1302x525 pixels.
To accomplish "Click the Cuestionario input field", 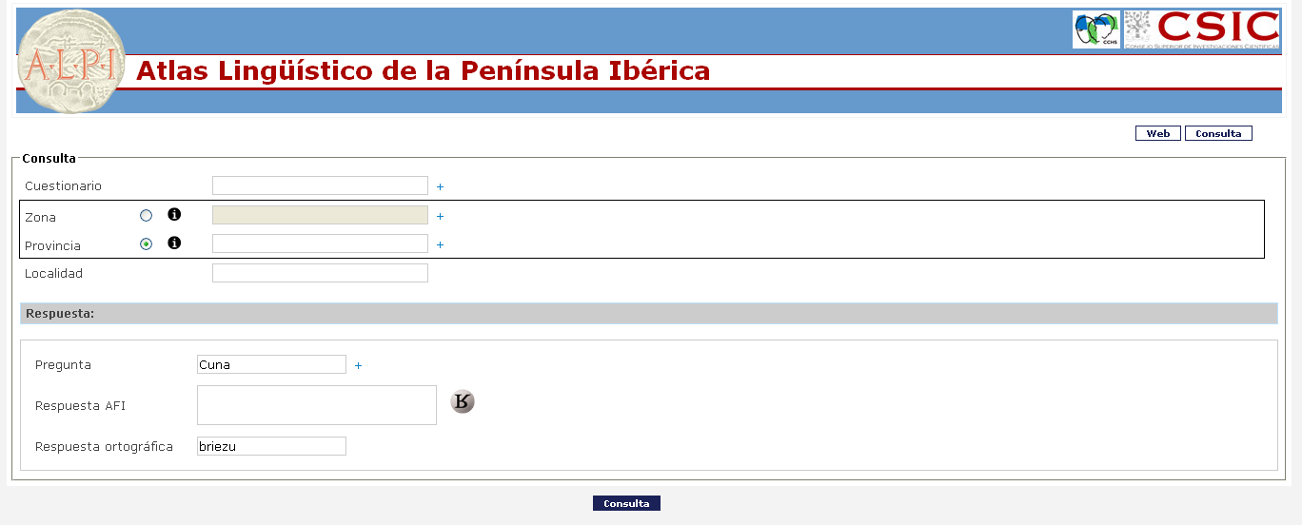I will tap(320, 185).
